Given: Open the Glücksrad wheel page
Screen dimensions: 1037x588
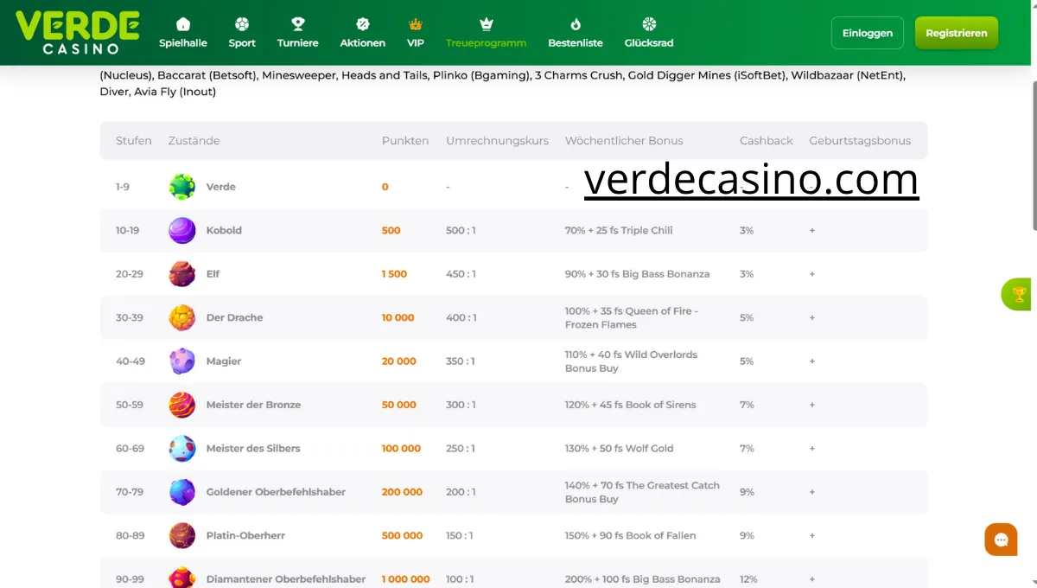Looking at the screenshot, I should 649,33.
